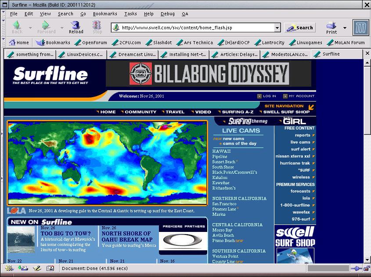
Task: Click the Billabong Odyssey banner ad
Action: click(x=209, y=74)
